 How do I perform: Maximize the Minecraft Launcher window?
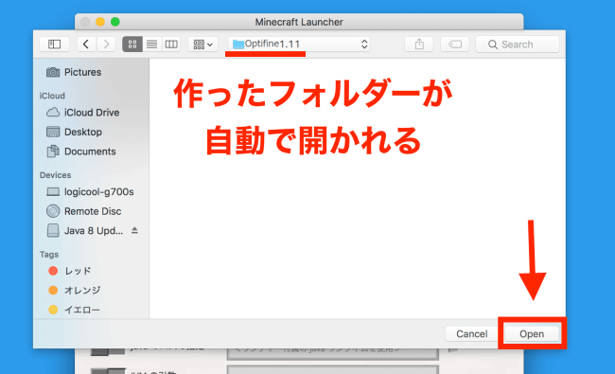114,22
